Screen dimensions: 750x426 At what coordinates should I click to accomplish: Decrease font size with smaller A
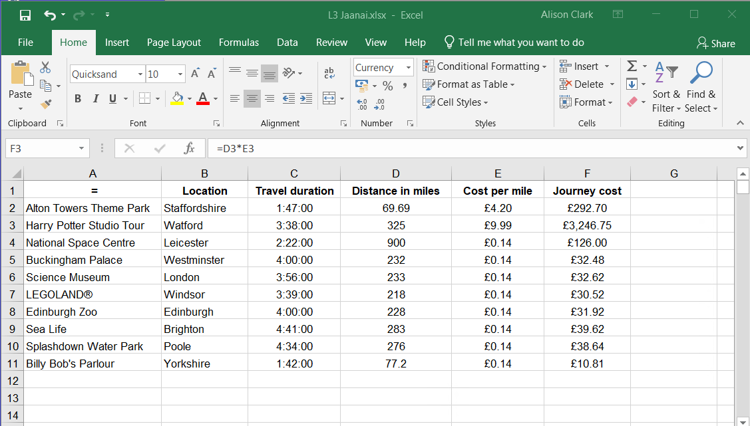pos(212,74)
